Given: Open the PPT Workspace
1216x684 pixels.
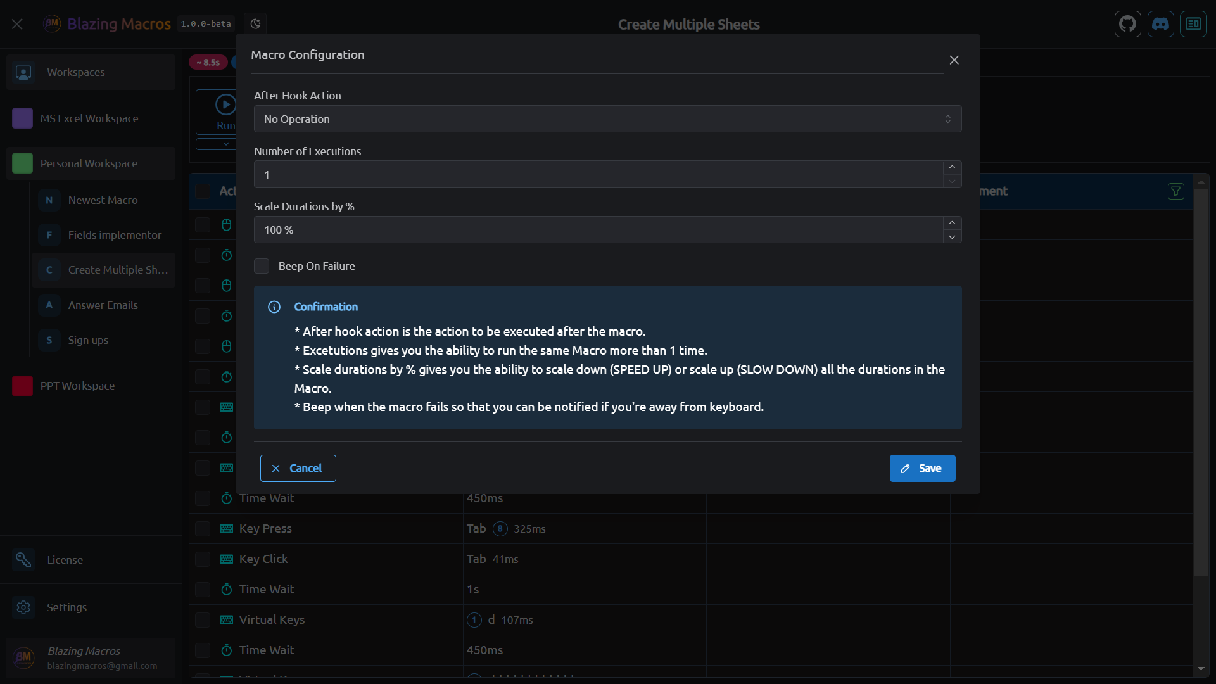Looking at the screenshot, I should tap(91, 386).
